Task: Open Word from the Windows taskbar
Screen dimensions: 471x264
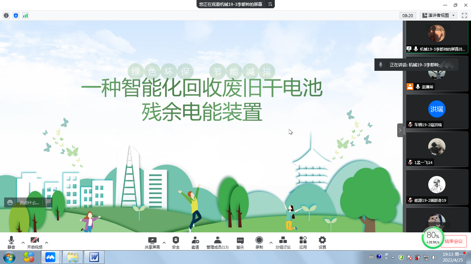Action: (94, 257)
